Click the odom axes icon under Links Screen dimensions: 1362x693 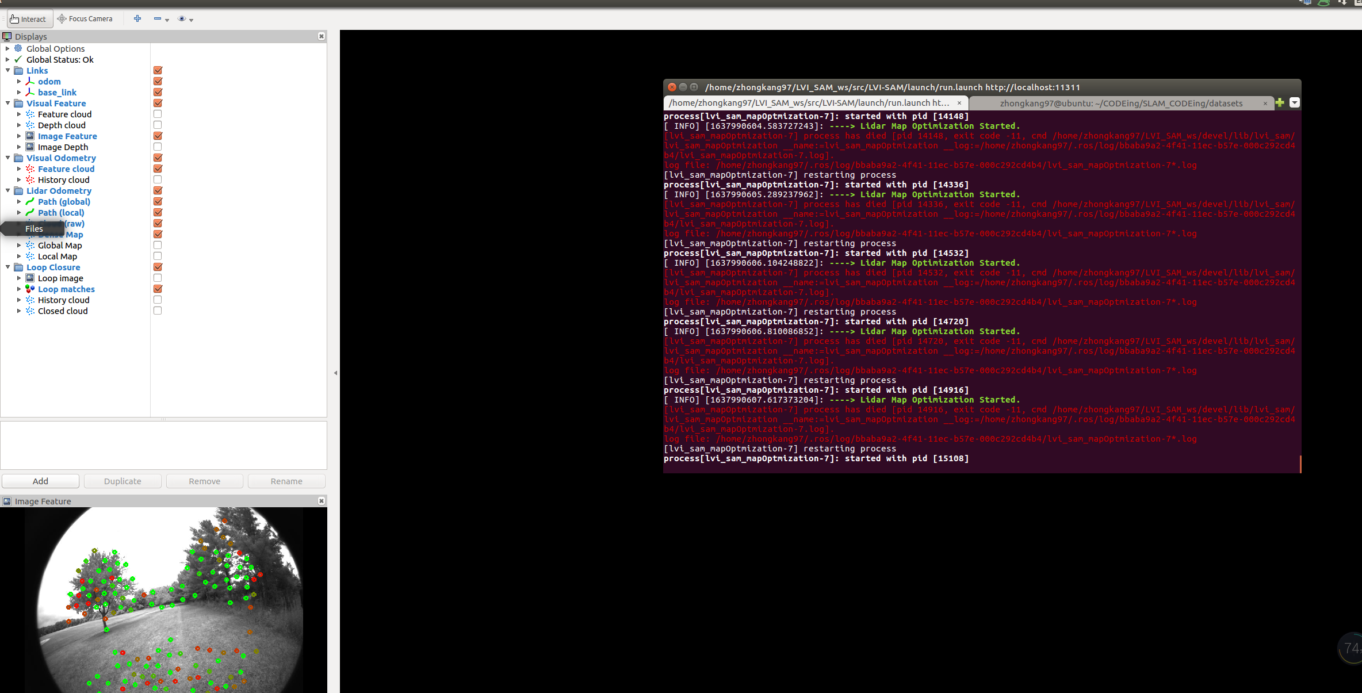point(30,81)
